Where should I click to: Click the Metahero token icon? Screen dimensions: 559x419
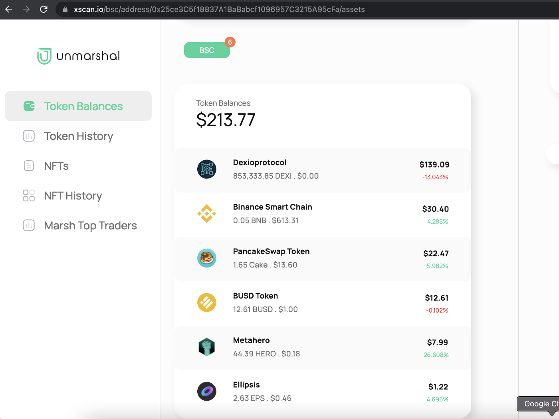pos(206,347)
